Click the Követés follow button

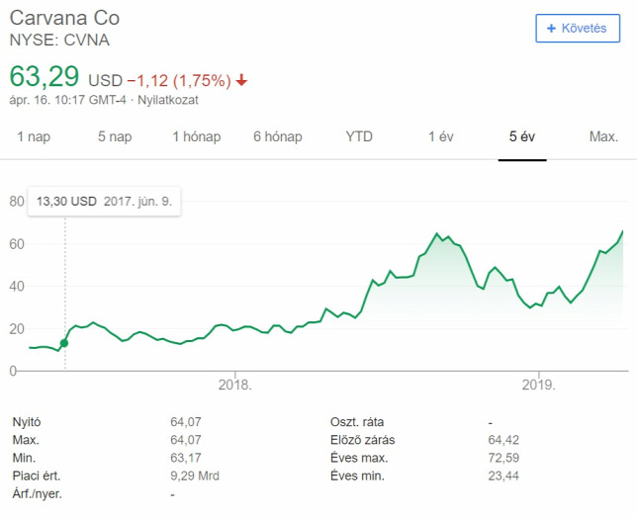(x=578, y=28)
